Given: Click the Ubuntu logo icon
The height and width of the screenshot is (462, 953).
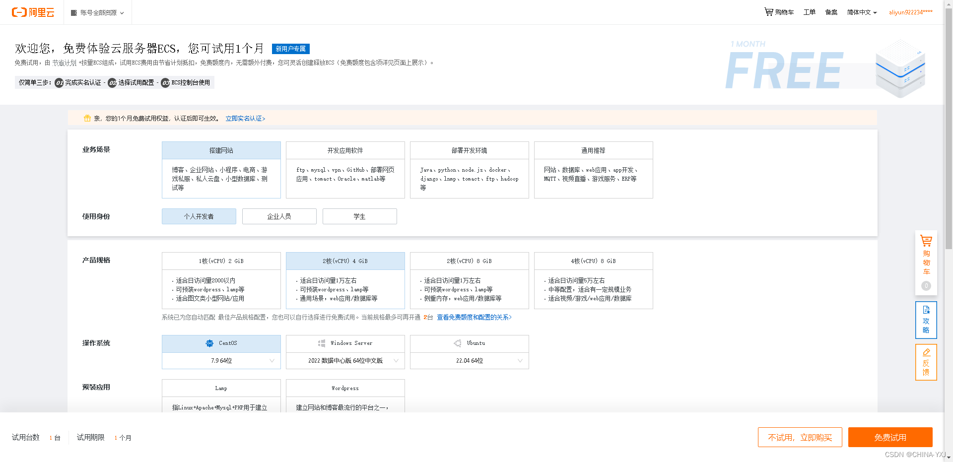Looking at the screenshot, I should pyautogui.click(x=458, y=343).
